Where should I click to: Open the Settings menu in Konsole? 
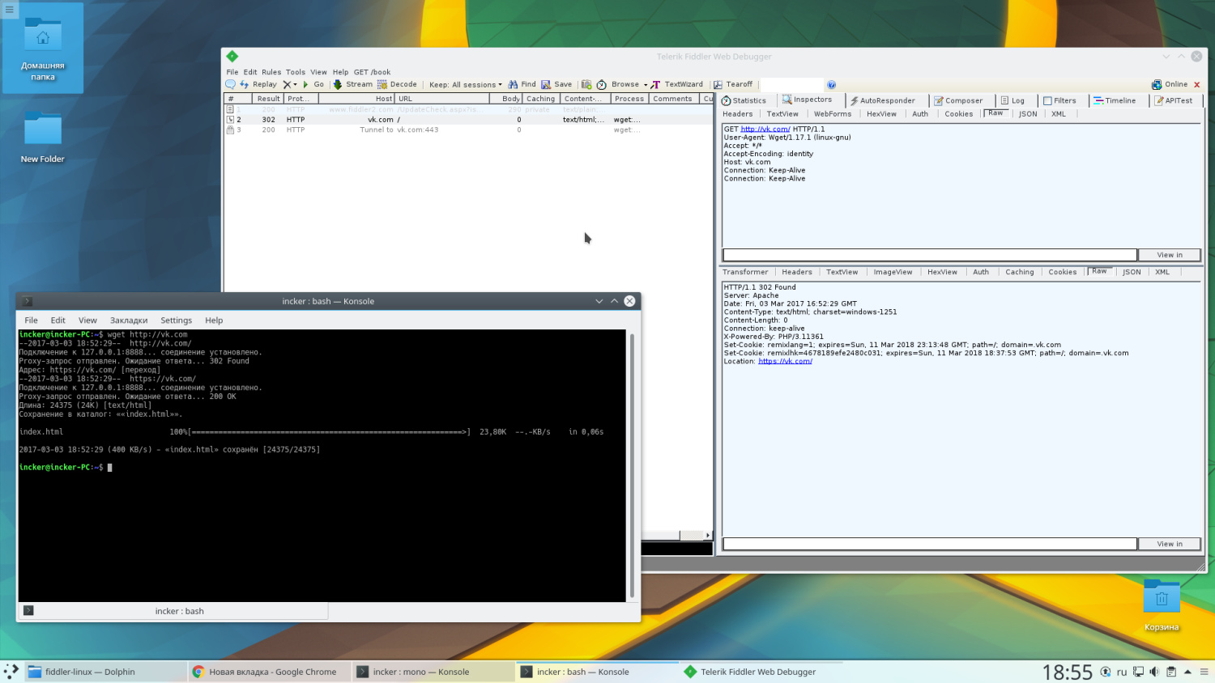(176, 320)
